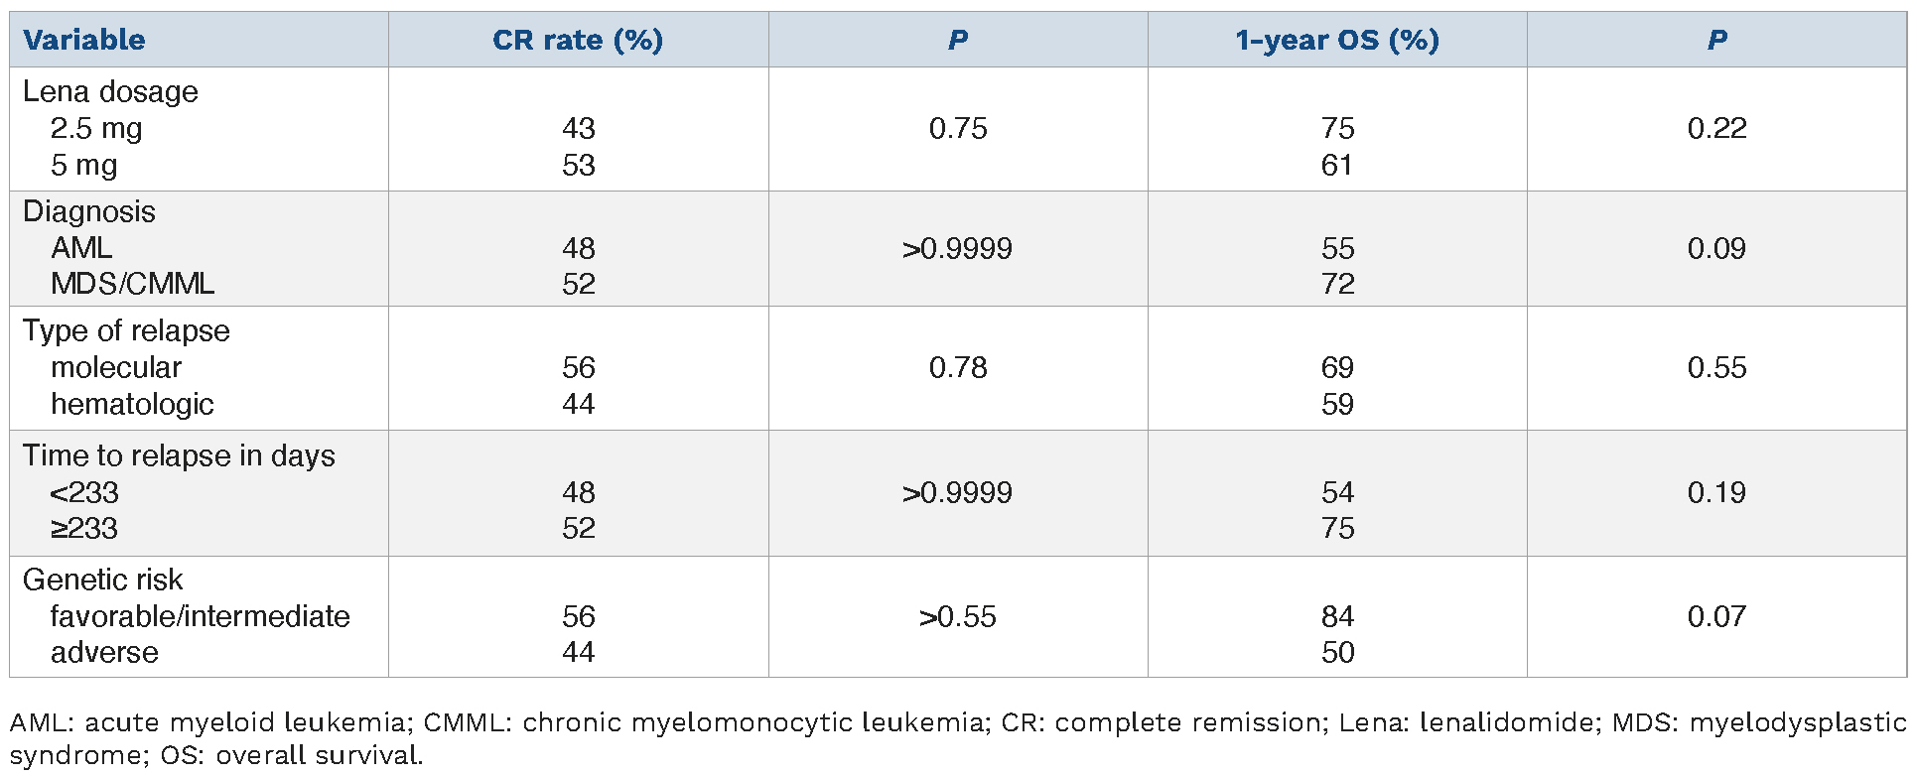This screenshot has width=1917, height=776.
Task: Select the P value 0.22
Action: [x=1716, y=129]
